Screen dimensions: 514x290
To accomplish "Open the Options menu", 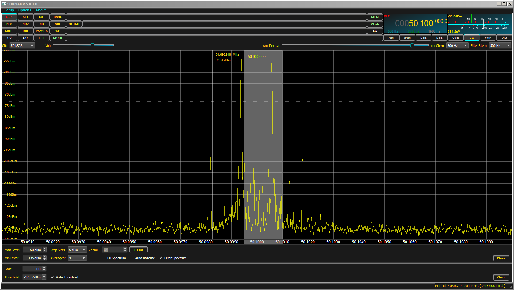I will pos(25,10).
